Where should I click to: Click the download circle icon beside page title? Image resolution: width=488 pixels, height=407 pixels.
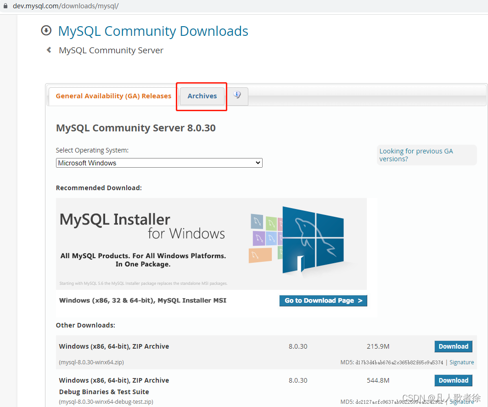point(46,30)
